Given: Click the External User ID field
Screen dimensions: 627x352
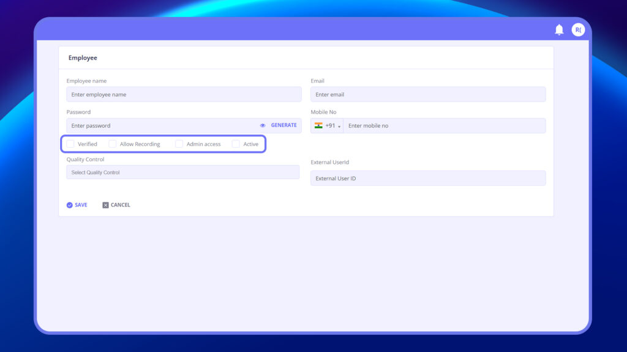Looking at the screenshot, I should (x=428, y=178).
